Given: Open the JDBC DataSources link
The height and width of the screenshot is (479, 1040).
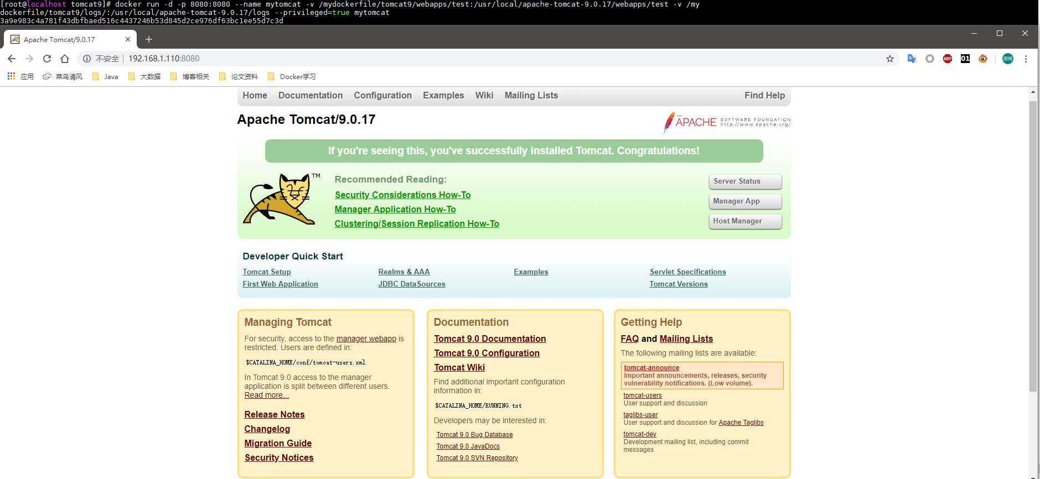Looking at the screenshot, I should [411, 284].
